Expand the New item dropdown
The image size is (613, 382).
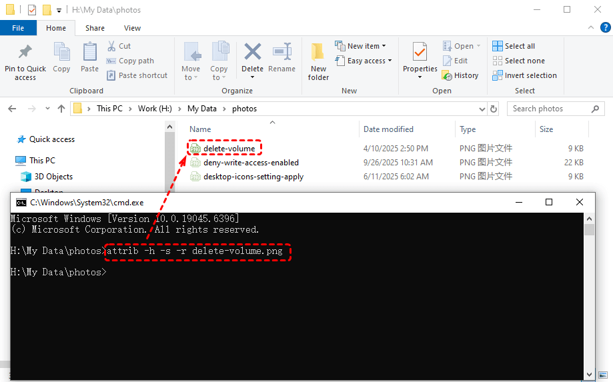coord(366,46)
